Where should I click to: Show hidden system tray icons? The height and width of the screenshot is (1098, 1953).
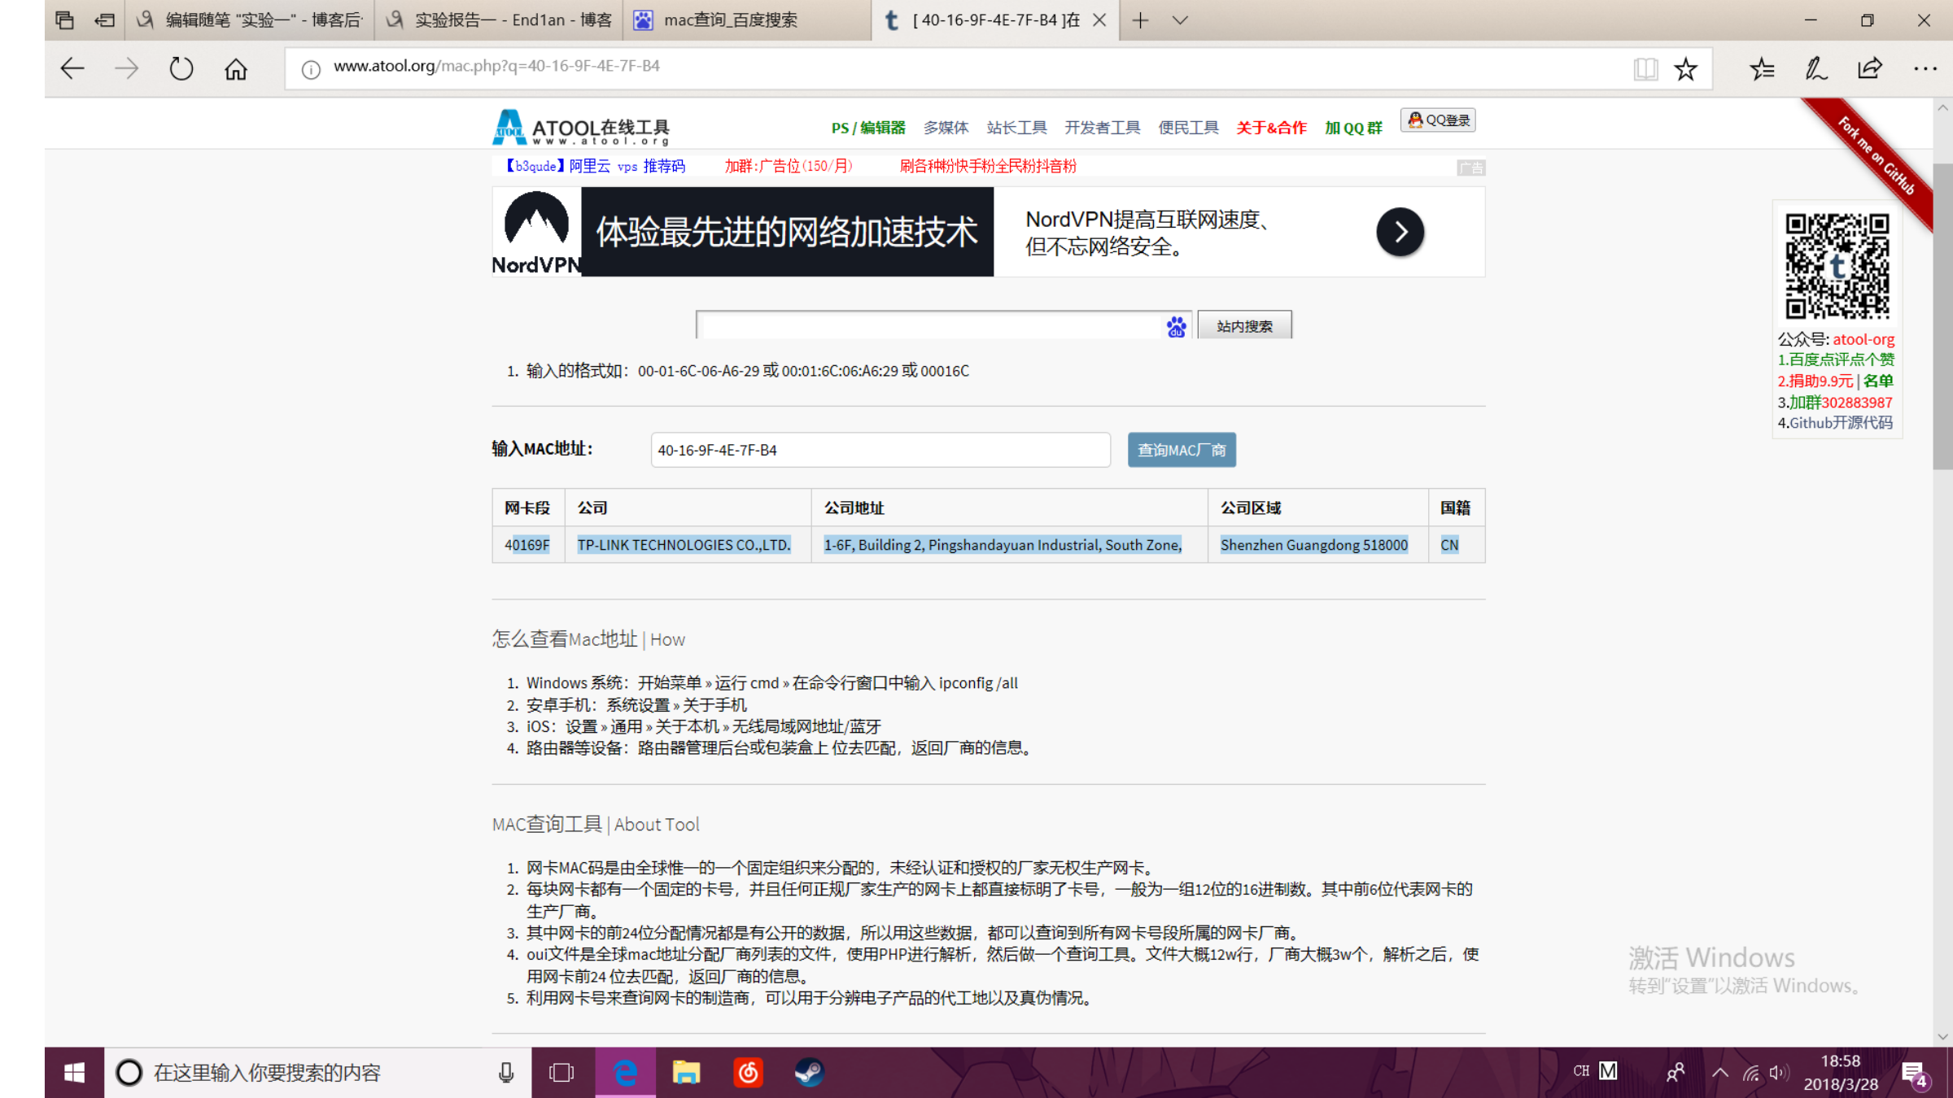pos(1719,1073)
